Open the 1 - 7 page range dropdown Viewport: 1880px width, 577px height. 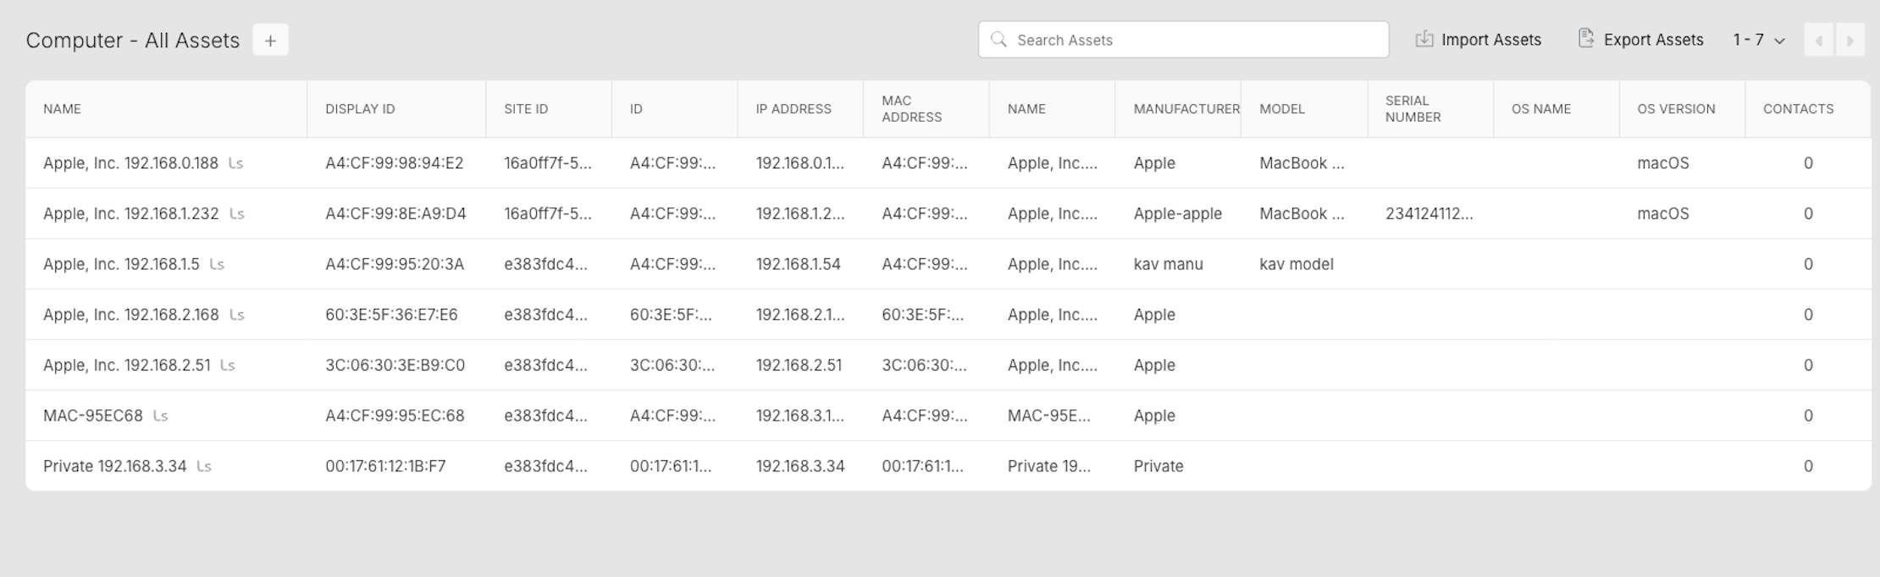tap(1759, 40)
